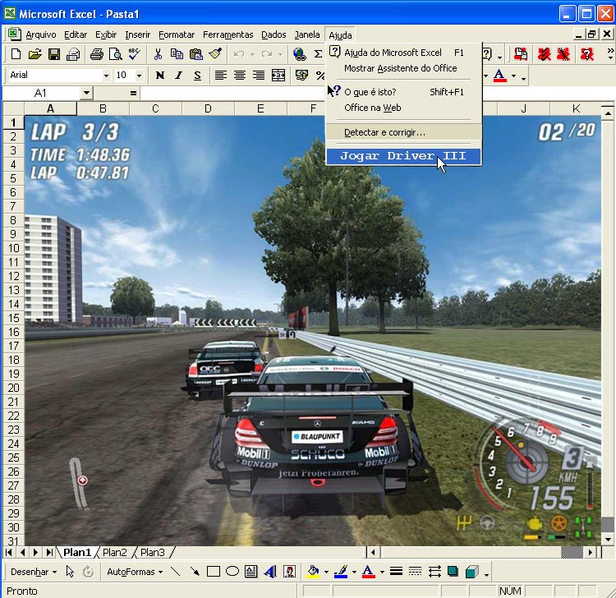This screenshot has height=598, width=616.
Task: Center text alignment
Action: [240, 75]
